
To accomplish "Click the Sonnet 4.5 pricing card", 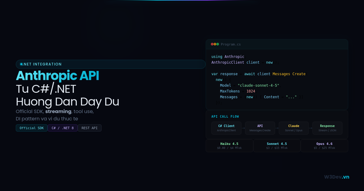I will tap(277, 146).
